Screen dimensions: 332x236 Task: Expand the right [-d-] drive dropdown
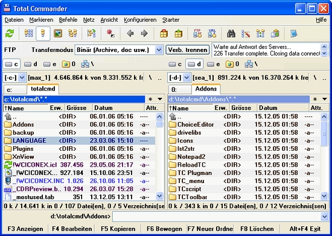187,78
